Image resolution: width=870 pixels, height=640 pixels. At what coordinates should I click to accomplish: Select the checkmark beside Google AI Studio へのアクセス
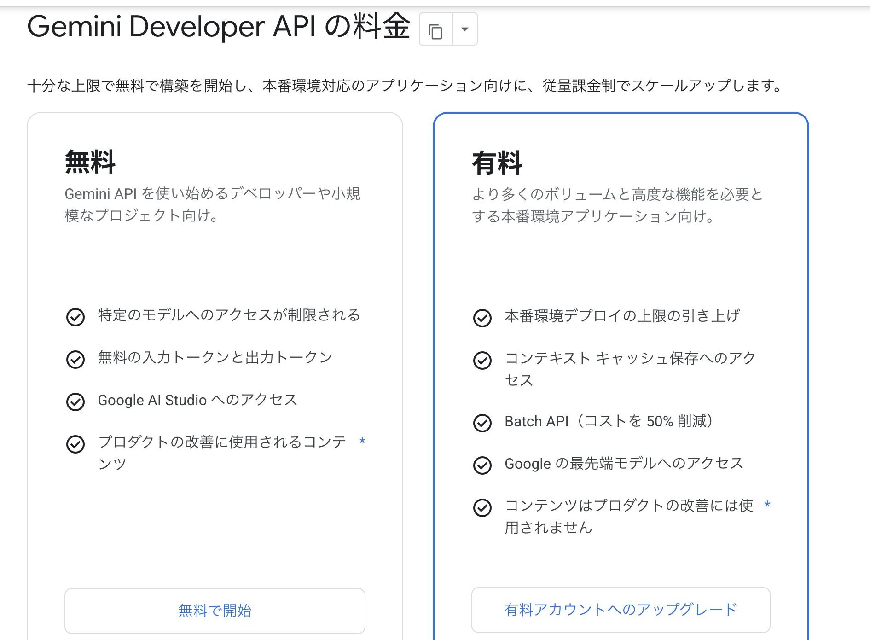pyautogui.click(x=75, y=402)
